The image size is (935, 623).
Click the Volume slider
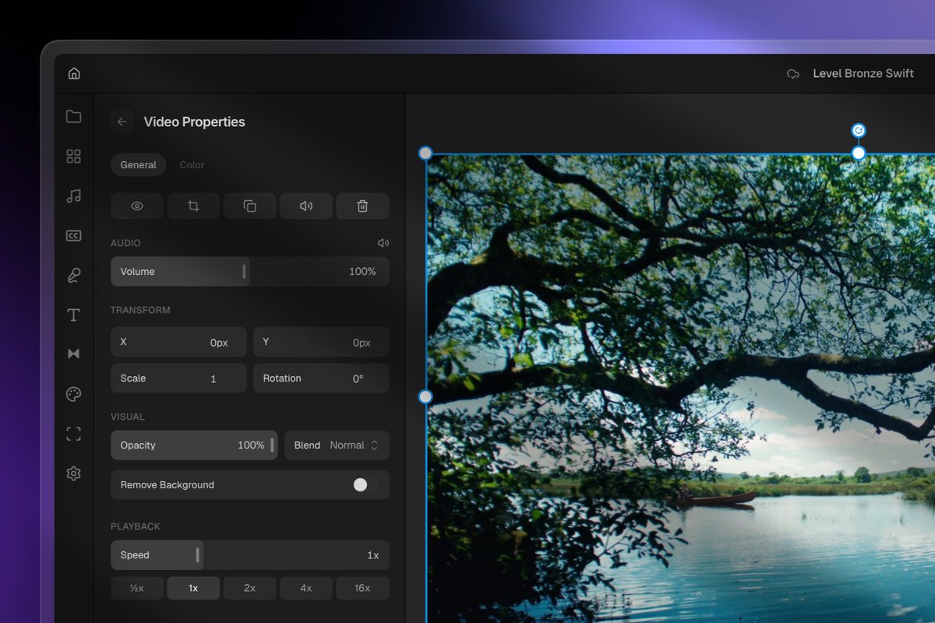(250, 272)
